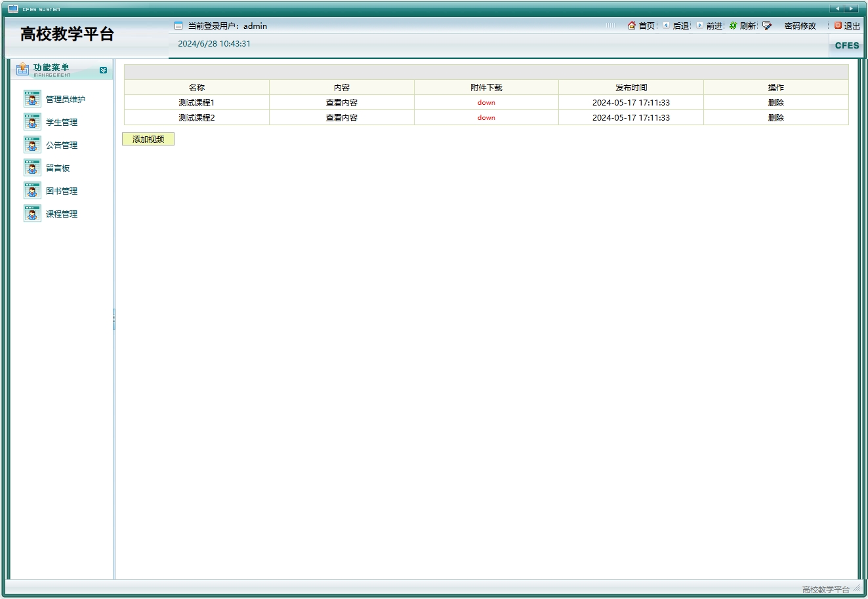Click the 公告管理 sidebar icon
This screenshot has height=599, width=868.
32,145
